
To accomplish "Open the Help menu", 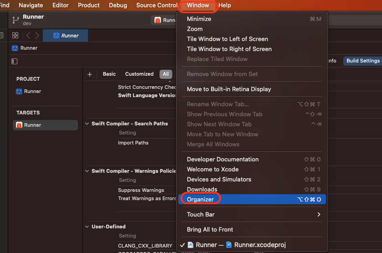I will [224, 5].
